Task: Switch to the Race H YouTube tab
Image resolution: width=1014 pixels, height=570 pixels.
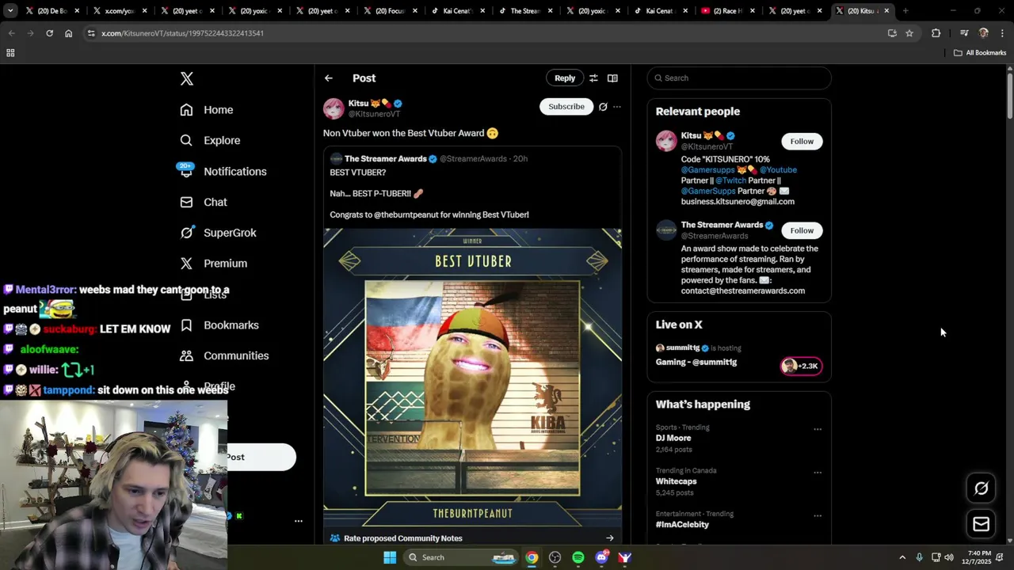Action: [729, 11]
